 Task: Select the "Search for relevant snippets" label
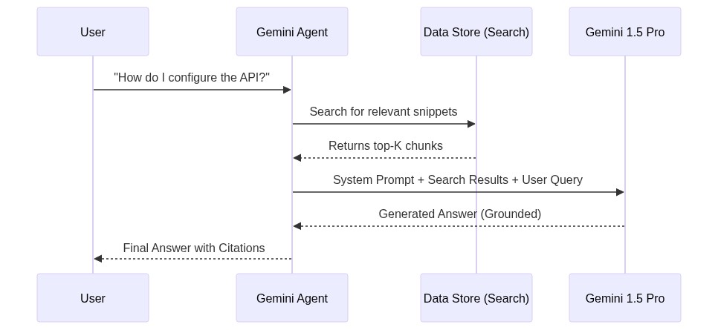point(384,112)
